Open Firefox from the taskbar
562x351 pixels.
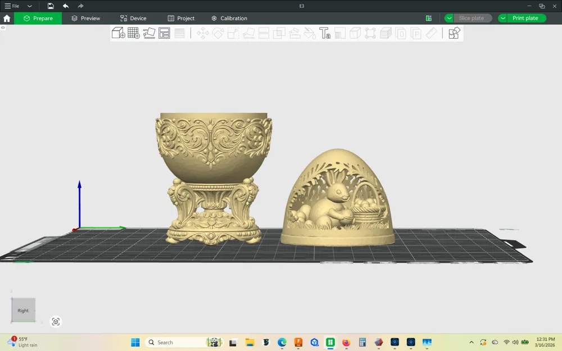pyautogui.click(x=346, y=343)
